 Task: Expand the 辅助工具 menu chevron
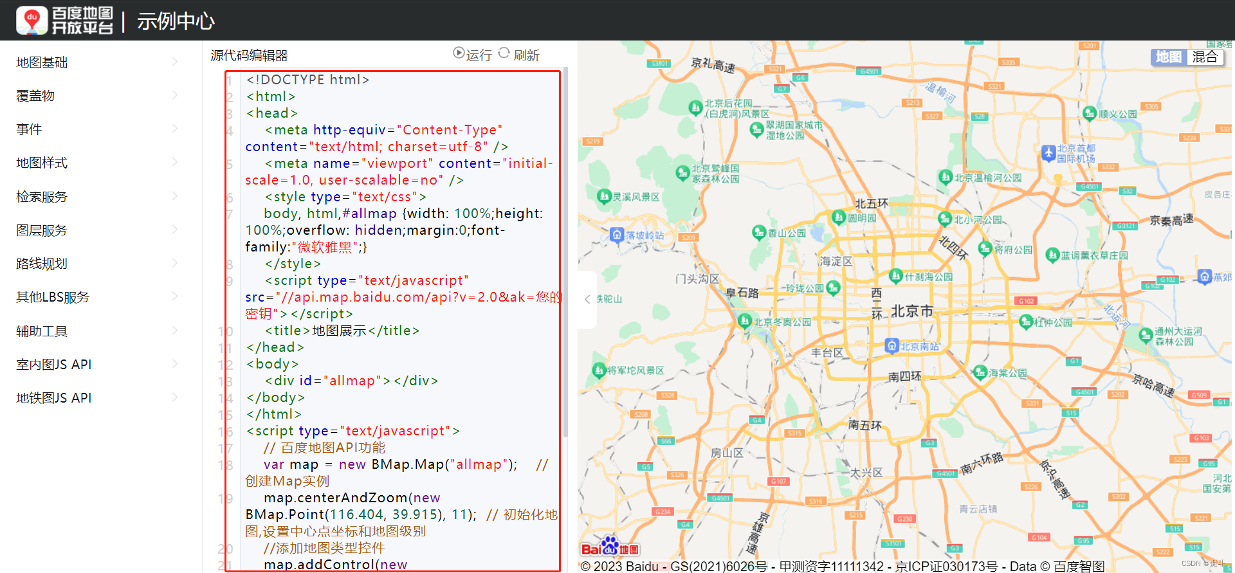175,330
